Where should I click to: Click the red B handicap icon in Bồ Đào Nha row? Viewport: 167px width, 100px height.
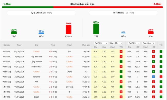pyautogui.click(x=153, y=67)
